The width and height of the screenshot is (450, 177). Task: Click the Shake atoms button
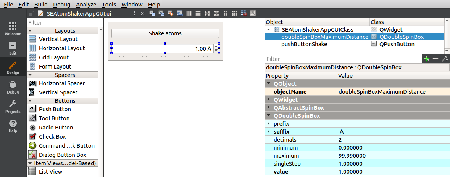tap(165, 33)
